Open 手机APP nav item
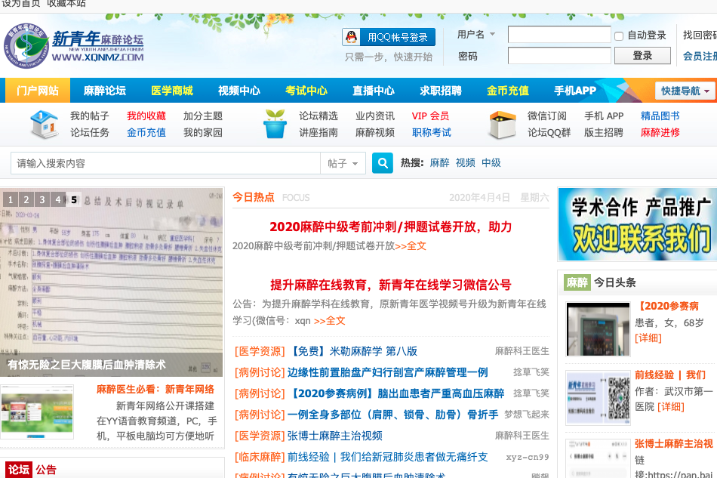 pos(575,91)
